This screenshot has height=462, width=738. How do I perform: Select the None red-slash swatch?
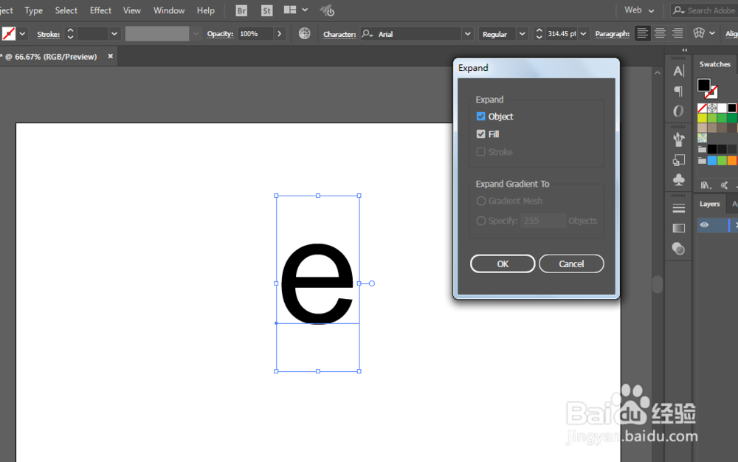(x=703, y=108)
